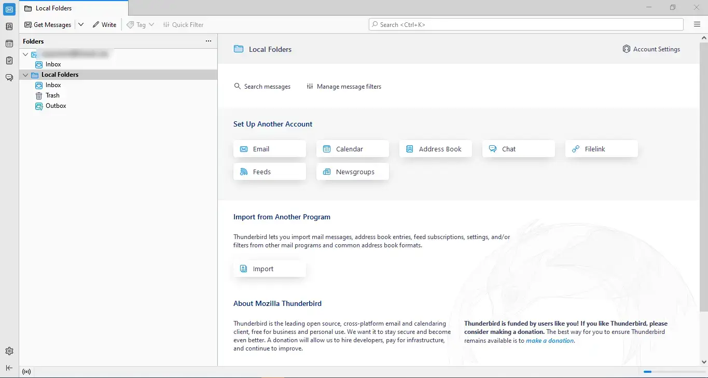Click the Import button
This screenshot has height=378, width=708.
(x=270, y=269)
